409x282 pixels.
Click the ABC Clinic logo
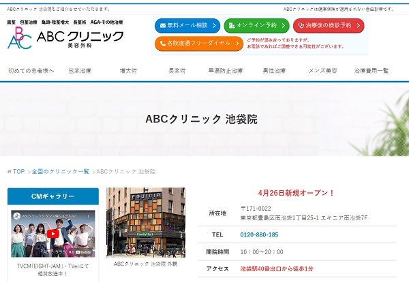coord(65,39)
